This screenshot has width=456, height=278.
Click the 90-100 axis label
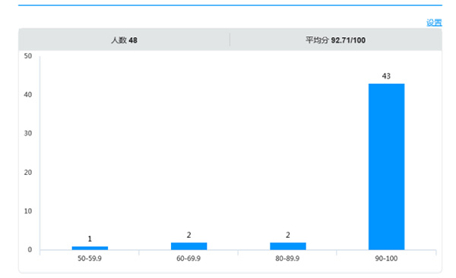[386, 258]
